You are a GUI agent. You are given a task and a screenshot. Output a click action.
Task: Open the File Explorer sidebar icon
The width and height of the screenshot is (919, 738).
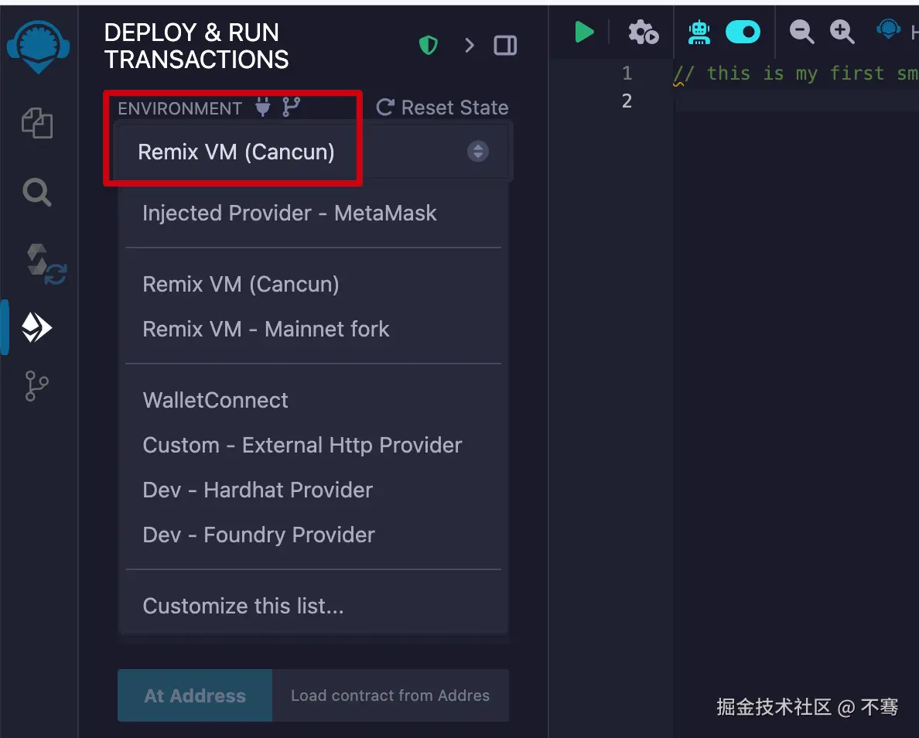(37, 123)
